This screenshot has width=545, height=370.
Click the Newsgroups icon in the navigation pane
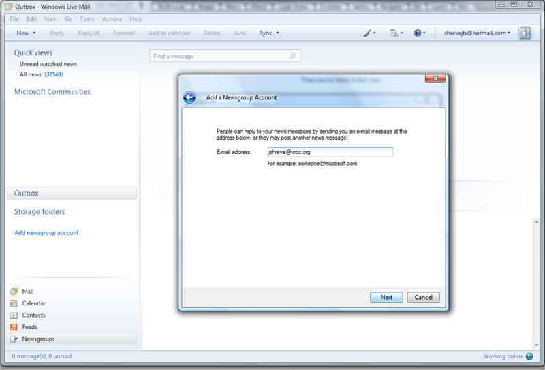coord(14,339)
